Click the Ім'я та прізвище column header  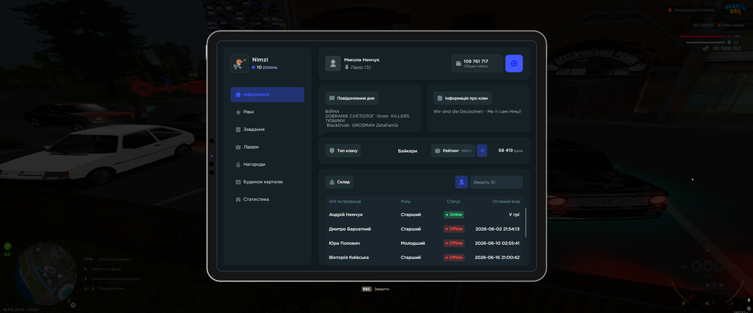pyautogui.click(x=345, y=201)
